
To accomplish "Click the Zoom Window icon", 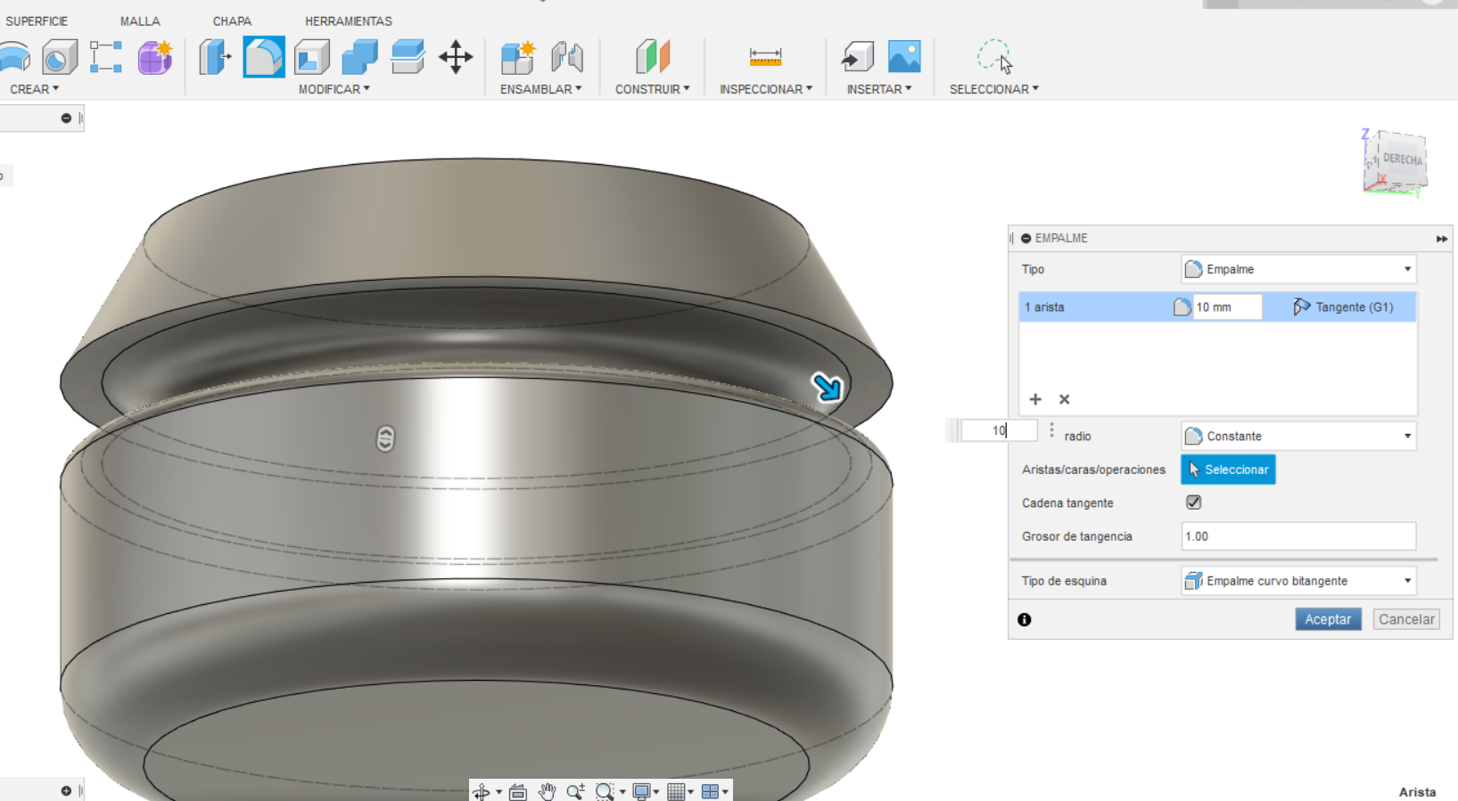I will 605,791.
